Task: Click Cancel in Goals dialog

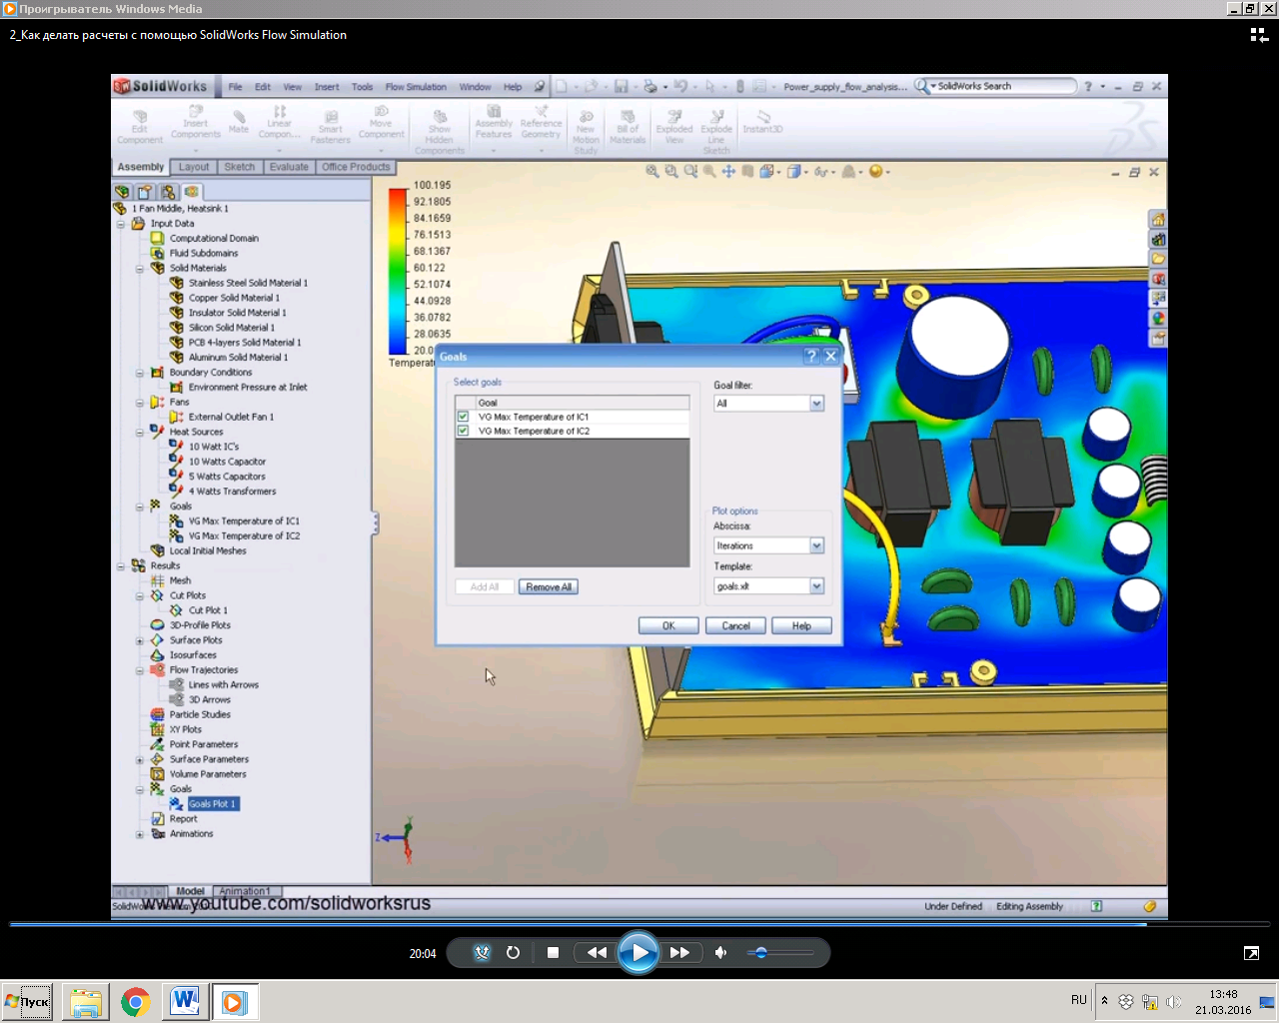Action: (735, 626)
